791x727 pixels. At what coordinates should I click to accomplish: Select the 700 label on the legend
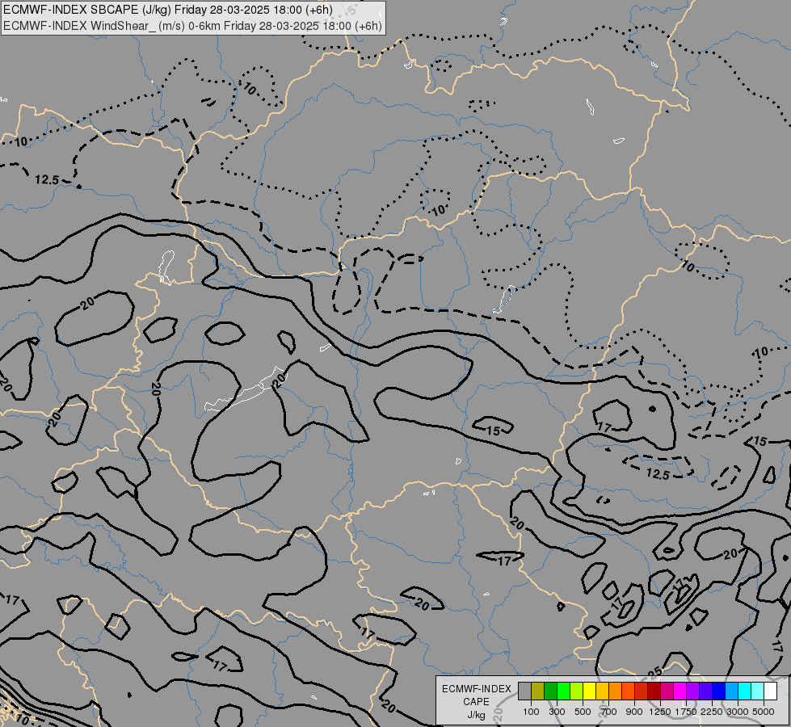click(x=608, y=712)
